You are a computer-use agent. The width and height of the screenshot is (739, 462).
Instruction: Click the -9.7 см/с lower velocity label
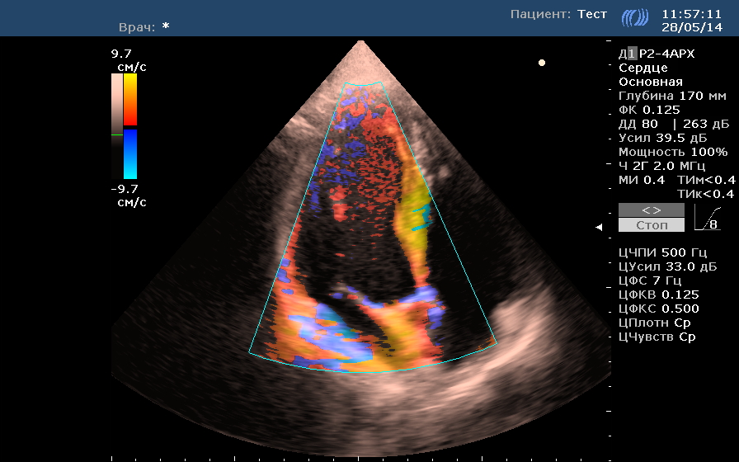[129, 196]
